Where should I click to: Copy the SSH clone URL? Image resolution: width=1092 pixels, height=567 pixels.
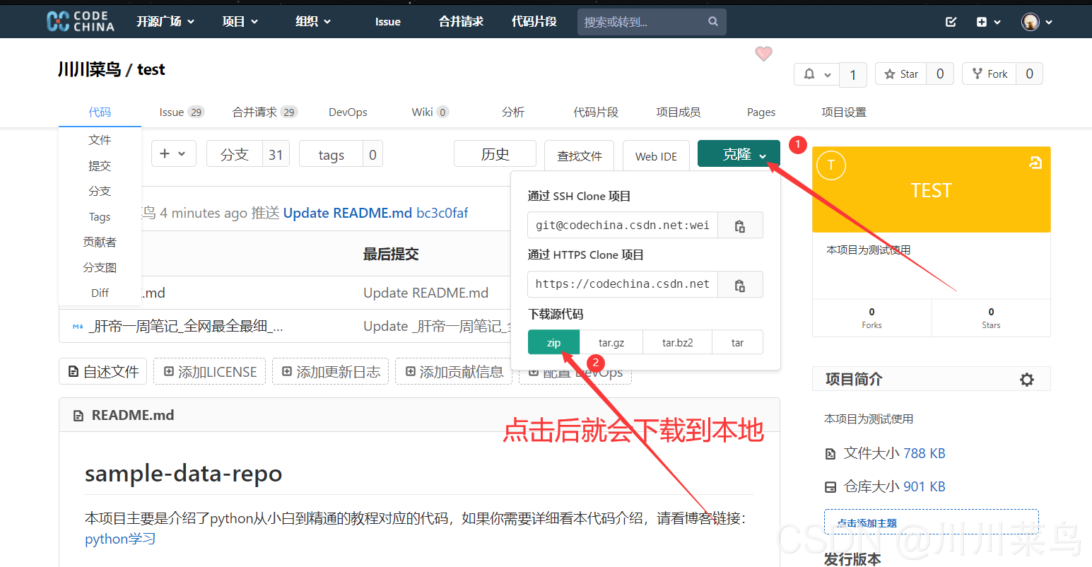(740, 226)
